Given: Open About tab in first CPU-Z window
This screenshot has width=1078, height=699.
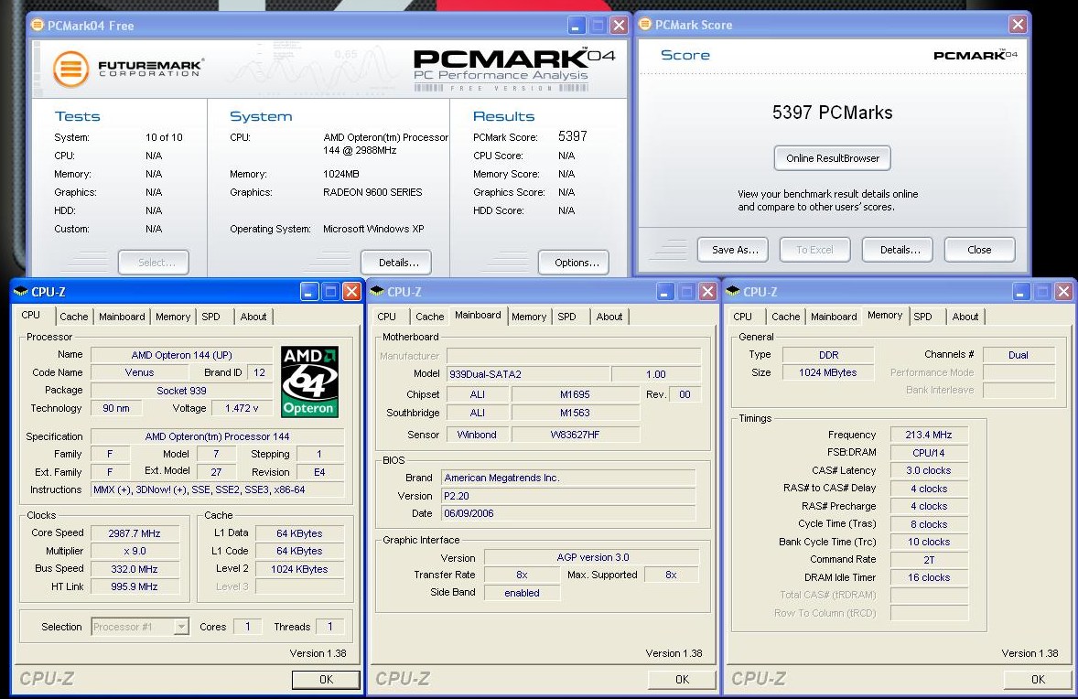Looking at the screenshot, I should coord(253,317).
